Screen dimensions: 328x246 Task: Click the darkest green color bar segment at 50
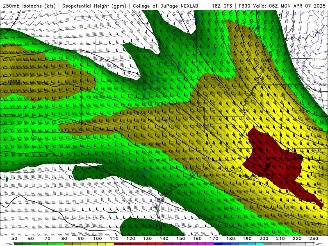(18, 244)
